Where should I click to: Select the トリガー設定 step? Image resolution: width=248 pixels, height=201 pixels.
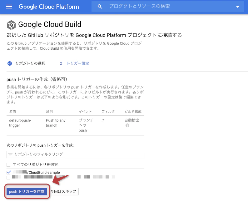[78, 63]
